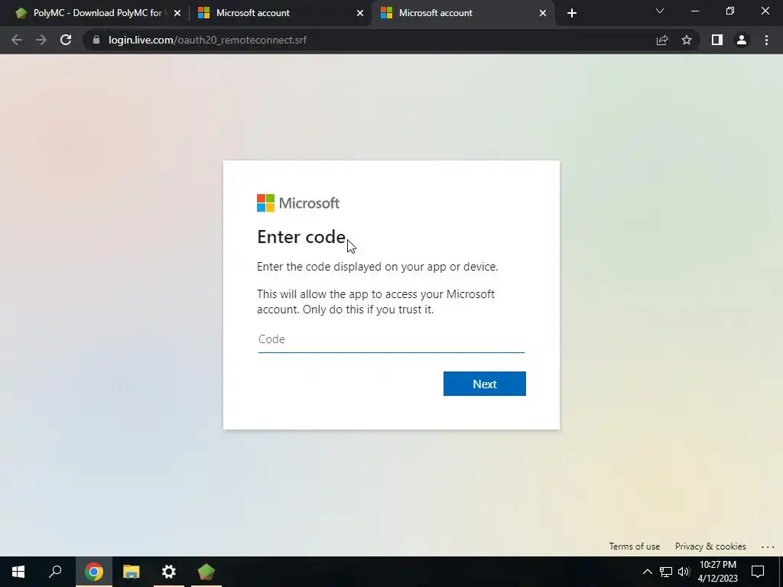Reload the current page
Screen dimensions: 783x587
(x=66, y=40)
